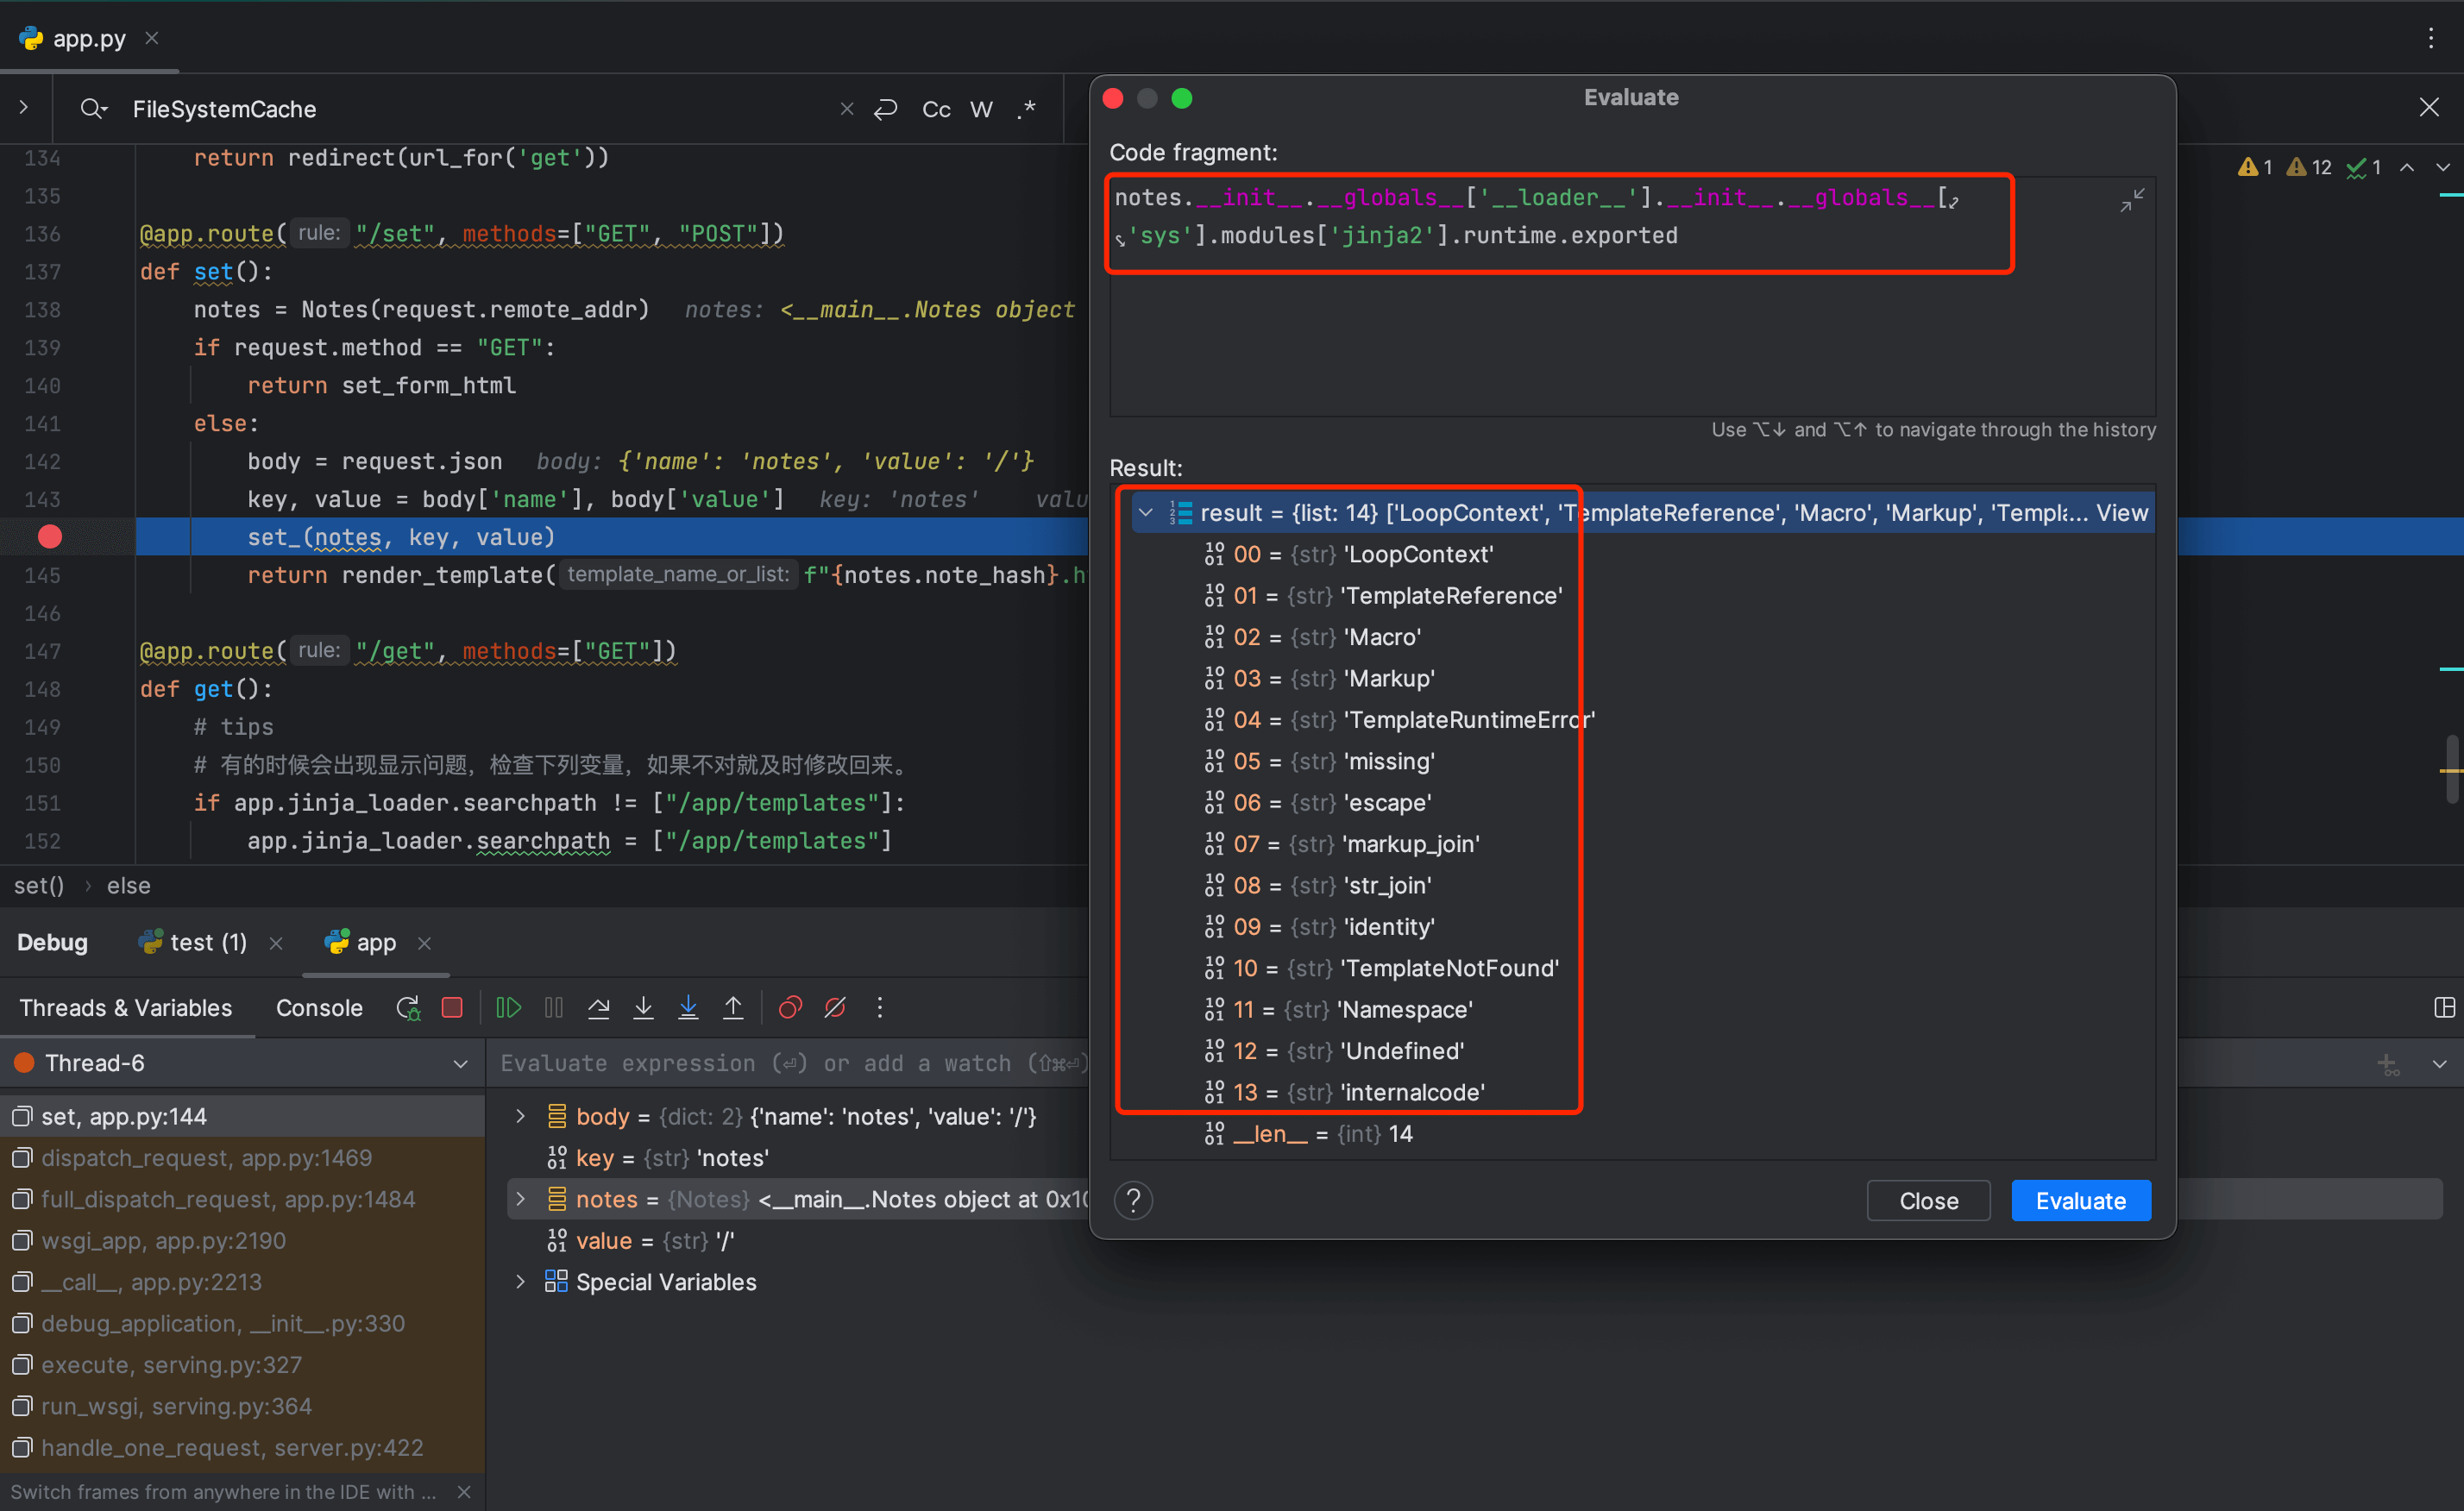This screenshot has height=1511, width=2464.
Task: Click the editor vertical scrollbar
Action: click(2452, 769)
